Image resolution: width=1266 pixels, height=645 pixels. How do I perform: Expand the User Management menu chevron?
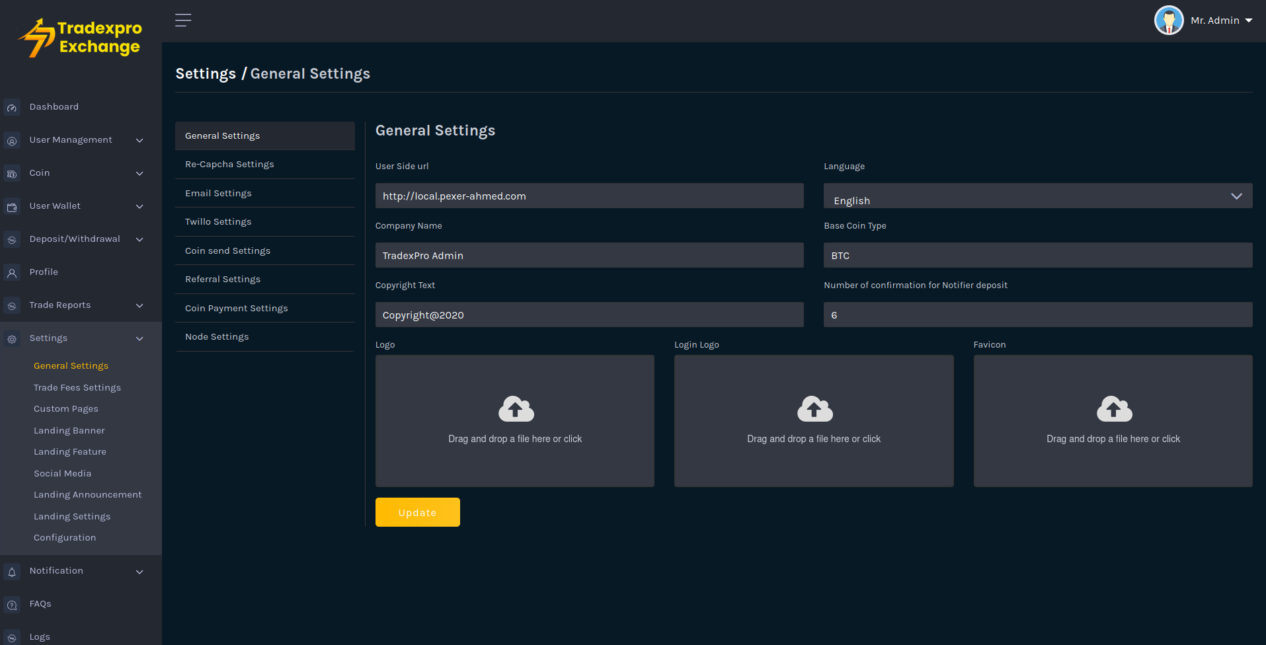pyautogui.click(x=139, y=140)
